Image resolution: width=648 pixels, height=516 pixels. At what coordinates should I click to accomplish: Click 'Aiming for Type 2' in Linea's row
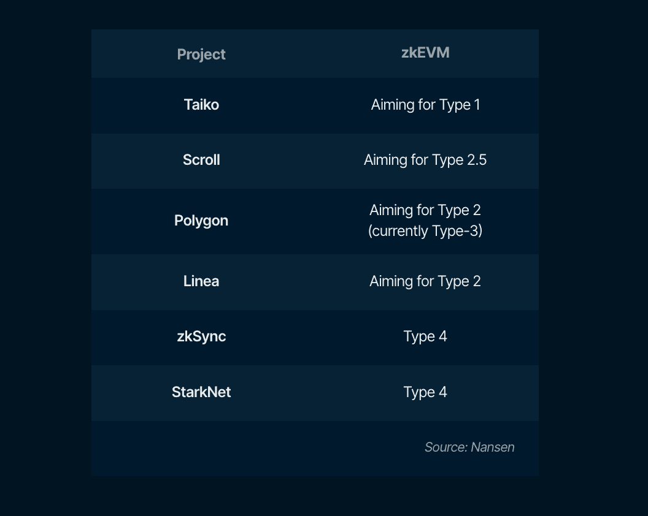click(425, 281)
